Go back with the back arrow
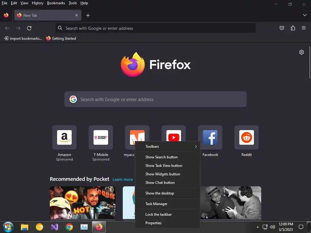The width and height of the screenshot is (311, 233). pyautogui.click(x=7, y=28)
